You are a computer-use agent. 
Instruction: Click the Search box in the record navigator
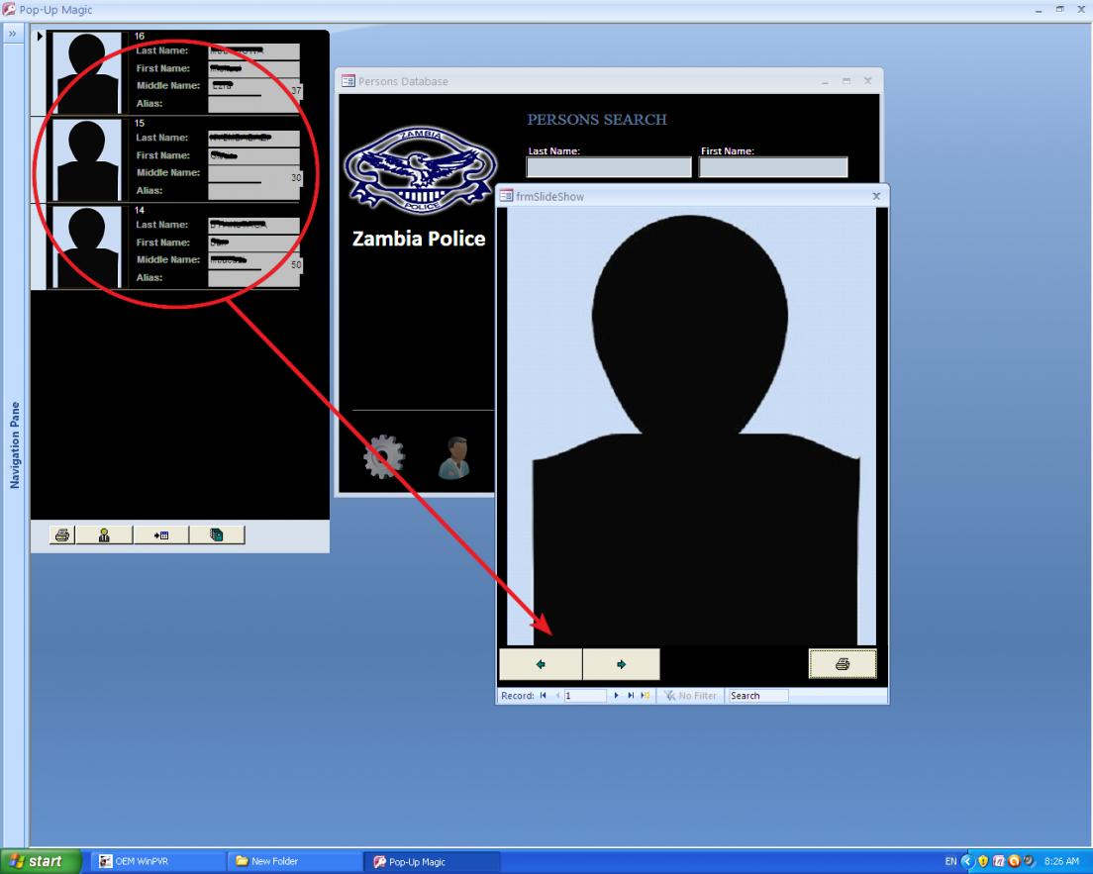pyautogui.click(x=757, y=696)
